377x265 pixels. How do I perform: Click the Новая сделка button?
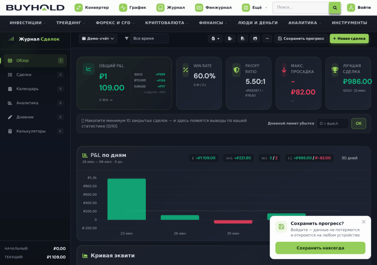(349, 39)
